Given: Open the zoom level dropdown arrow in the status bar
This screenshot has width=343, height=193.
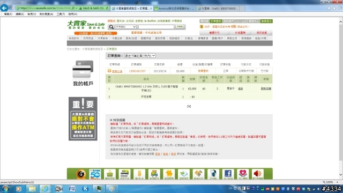Looking at the screenshot, I should pyautogui.click(x=337, y=182).
